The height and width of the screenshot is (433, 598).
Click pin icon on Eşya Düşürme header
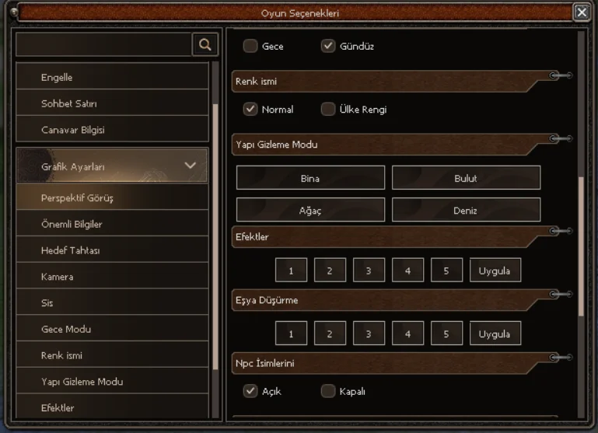tap(561, 294)
